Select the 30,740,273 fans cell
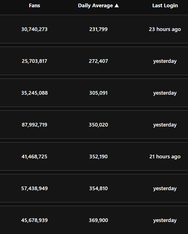Screen dimensions: 188x234 pyautogui.click(x=34, y=29)
